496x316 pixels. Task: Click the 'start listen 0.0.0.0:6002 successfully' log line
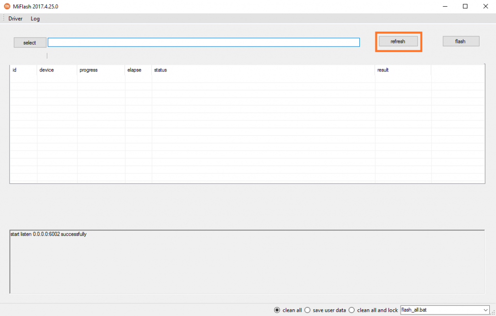click(48, 234)
